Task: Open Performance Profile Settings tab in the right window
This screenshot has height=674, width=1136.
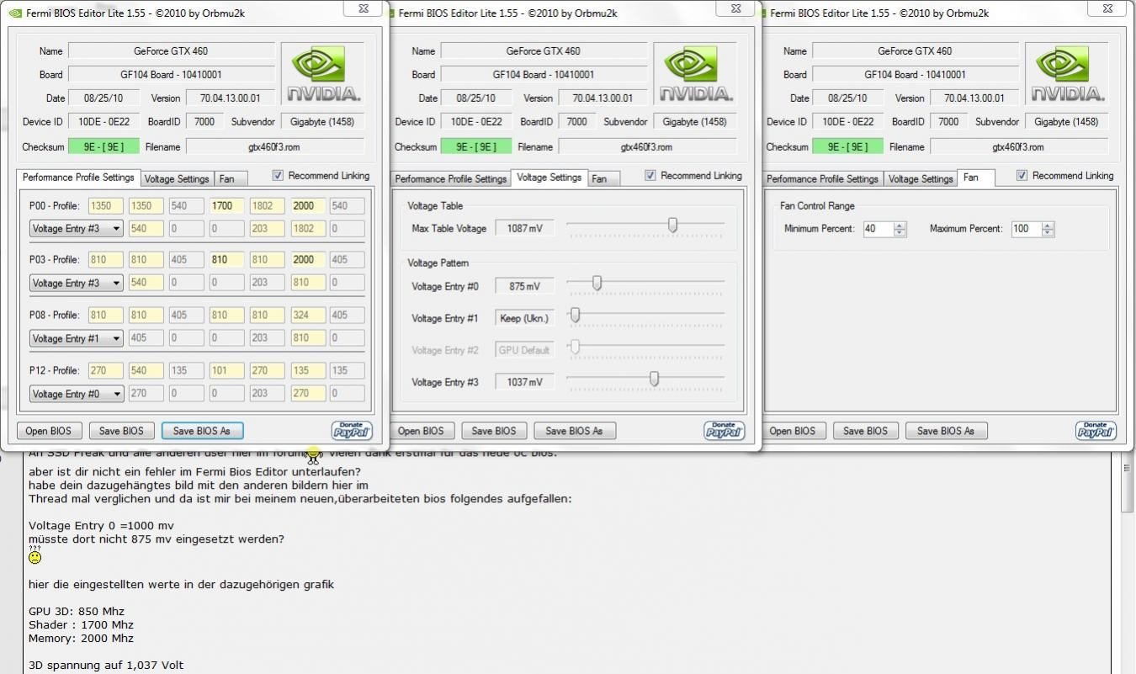Action: click(x=822, y=179)
